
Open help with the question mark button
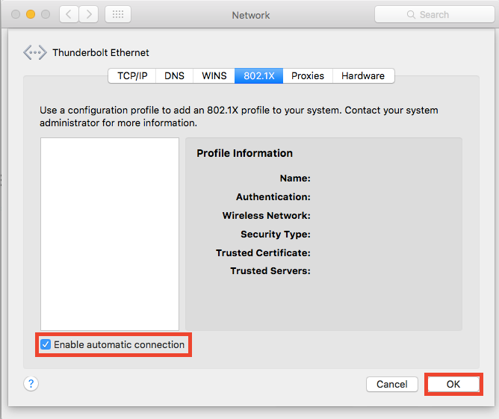click(31, 384)
